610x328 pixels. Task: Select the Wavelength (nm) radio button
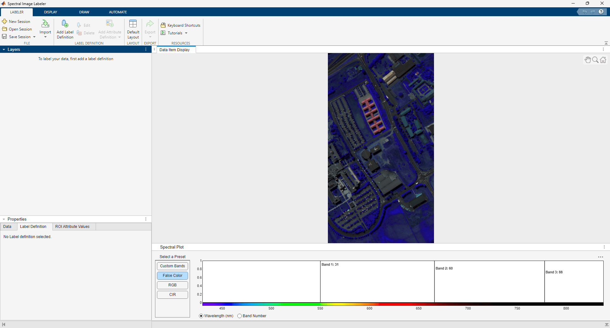(201, 316)
